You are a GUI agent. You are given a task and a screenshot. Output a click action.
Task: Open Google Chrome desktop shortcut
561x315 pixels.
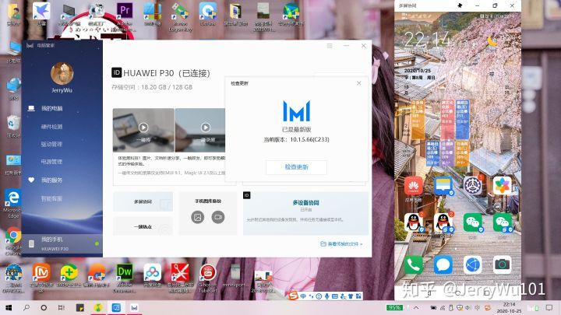pos(13,241)
